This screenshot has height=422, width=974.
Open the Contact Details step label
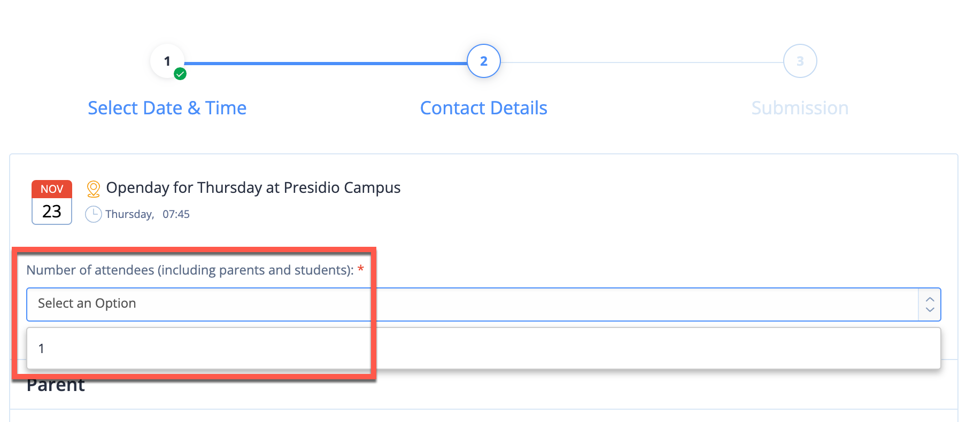coord(484,108)
